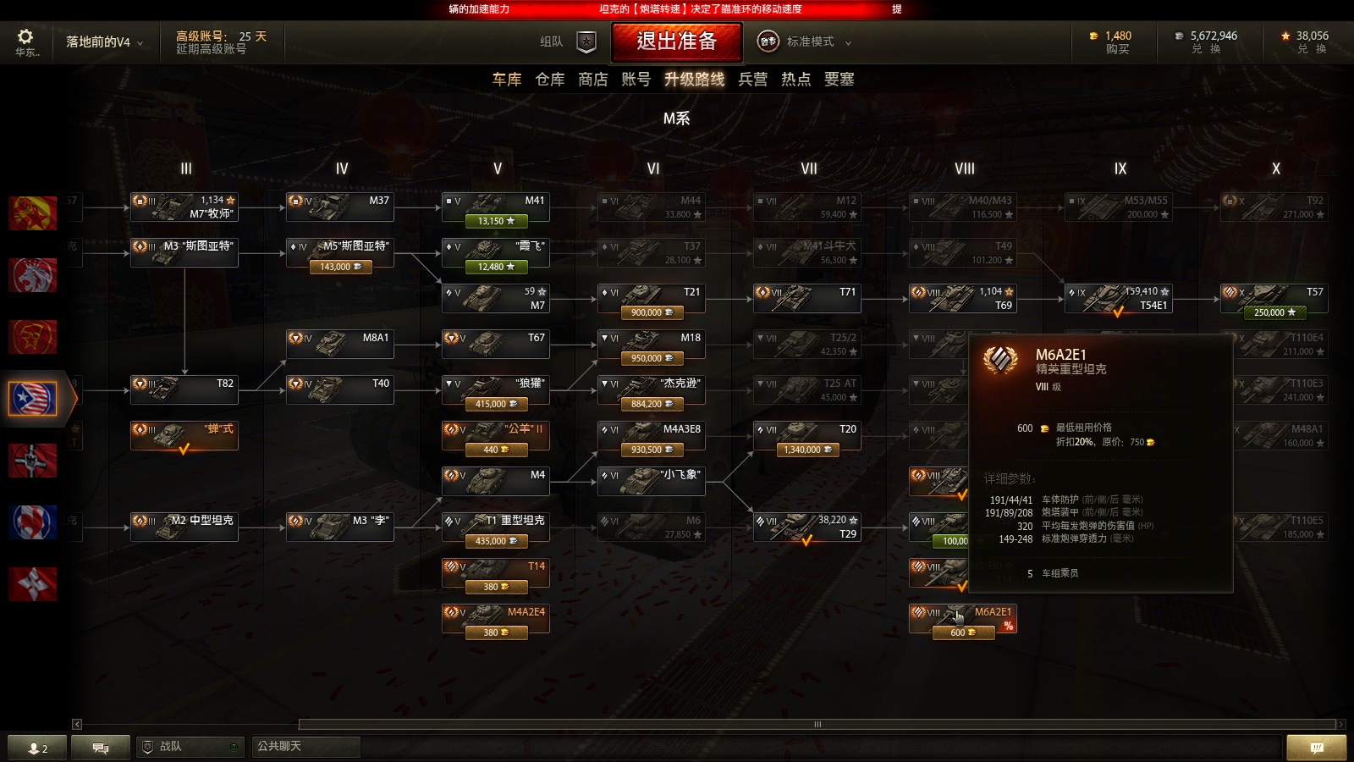Select the USSR nation flag
1354x762 pixels.
pos(33,213)
